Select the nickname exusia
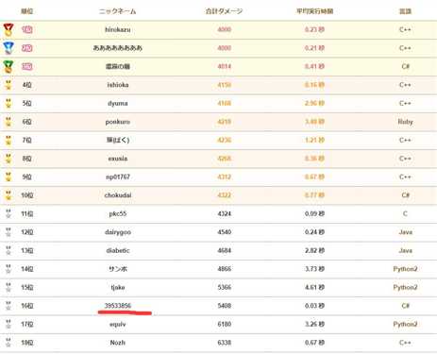The height and width of the screenshot is (354, 437). click(x=118, y=159)
